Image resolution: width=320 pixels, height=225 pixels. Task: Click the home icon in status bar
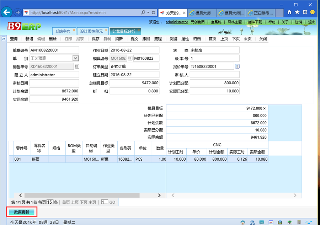(242, 222)
